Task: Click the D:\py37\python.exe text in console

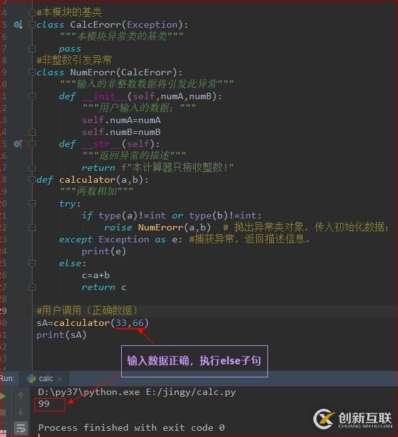Action: pyautogui.click(x=89, y=392)
